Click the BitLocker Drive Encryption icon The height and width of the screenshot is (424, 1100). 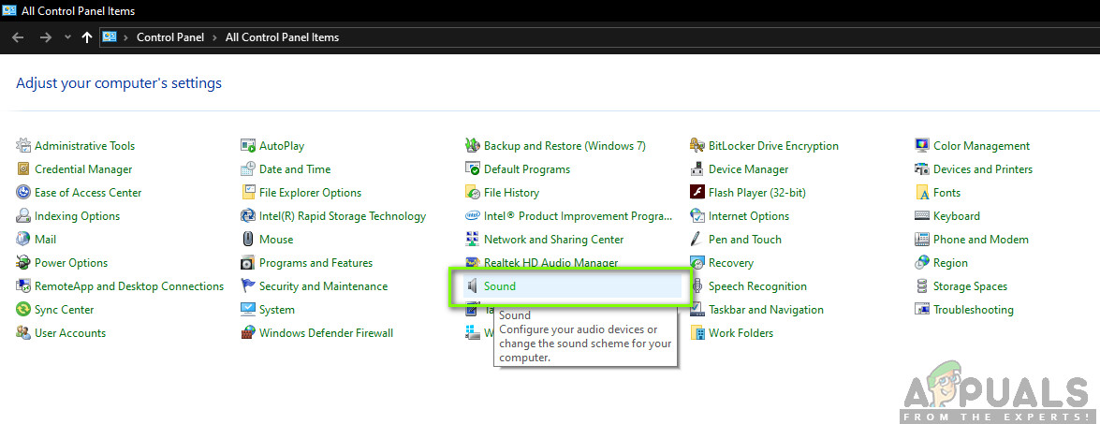point(697,146)
